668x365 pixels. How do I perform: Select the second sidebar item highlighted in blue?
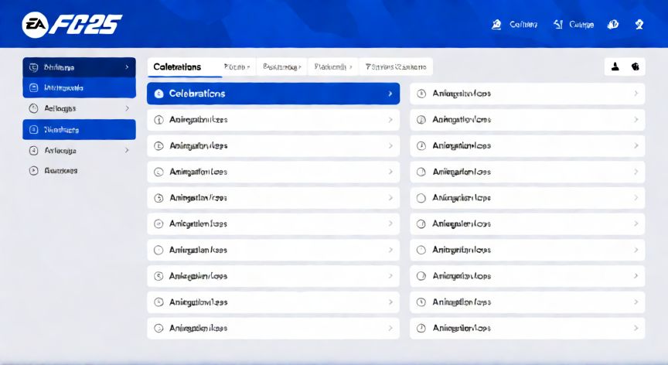click(x=79, y=87)
